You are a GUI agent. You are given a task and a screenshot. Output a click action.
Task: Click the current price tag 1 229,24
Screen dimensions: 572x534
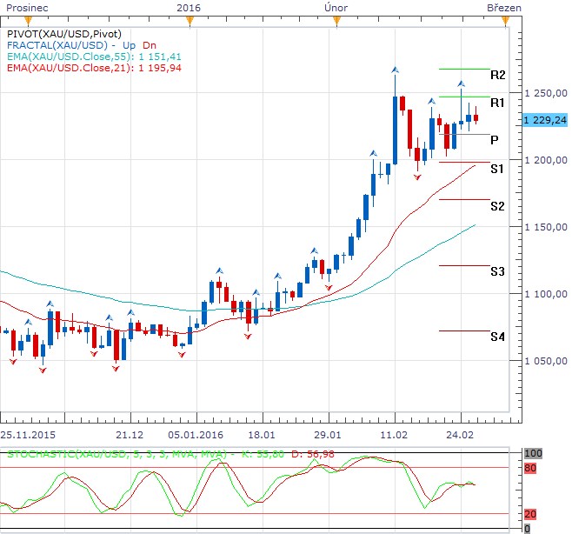(x=545, y=120)
